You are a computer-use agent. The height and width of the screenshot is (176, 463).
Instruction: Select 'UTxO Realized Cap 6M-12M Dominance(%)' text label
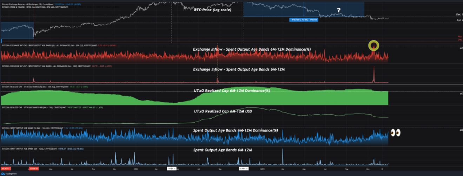click(x=232, y=91)
